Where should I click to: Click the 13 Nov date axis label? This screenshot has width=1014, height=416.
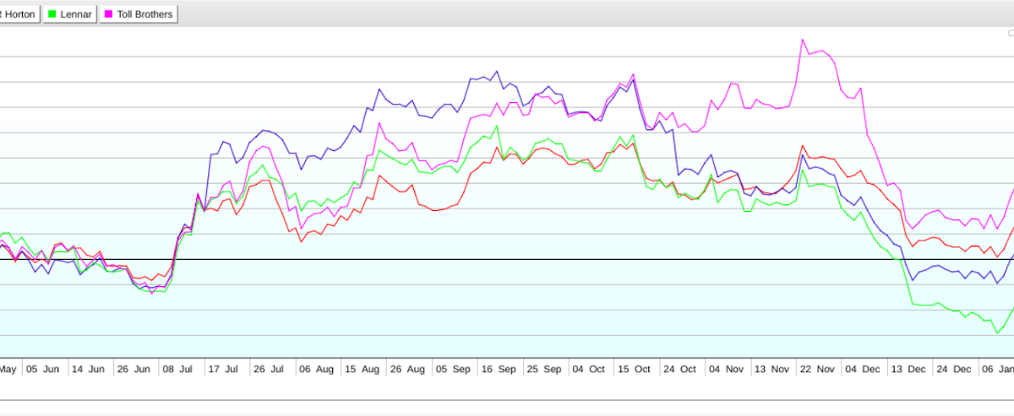coord(771,369)
